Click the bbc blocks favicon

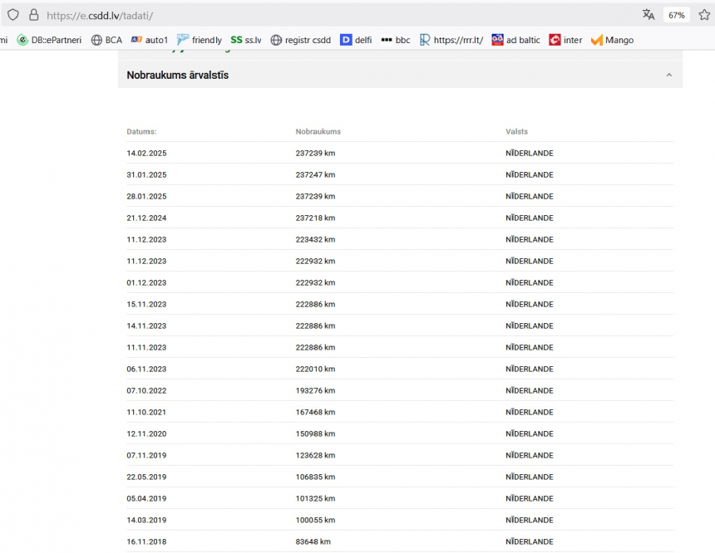(x=387, y=40)
